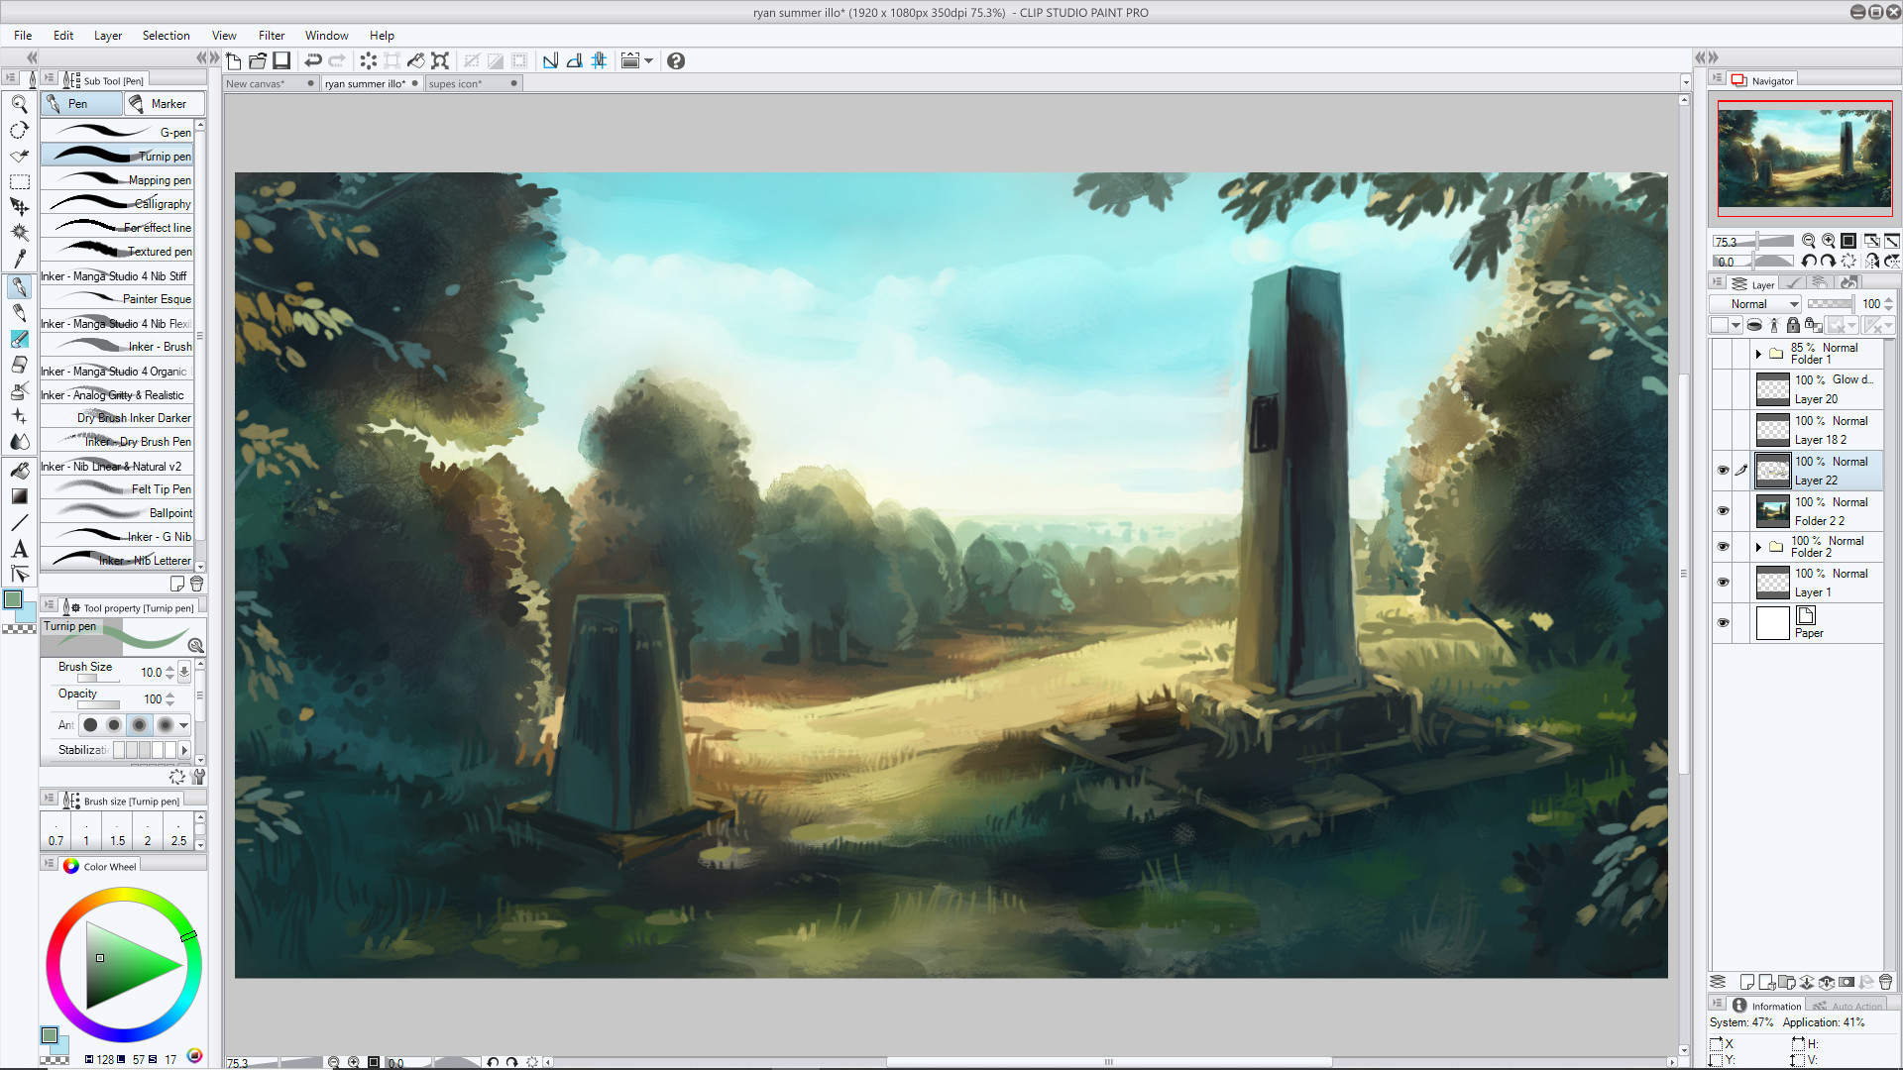Hide Layer 22 via its eye icon
This screenshot has height=1070, width=1903.
tap(1723, 471)
